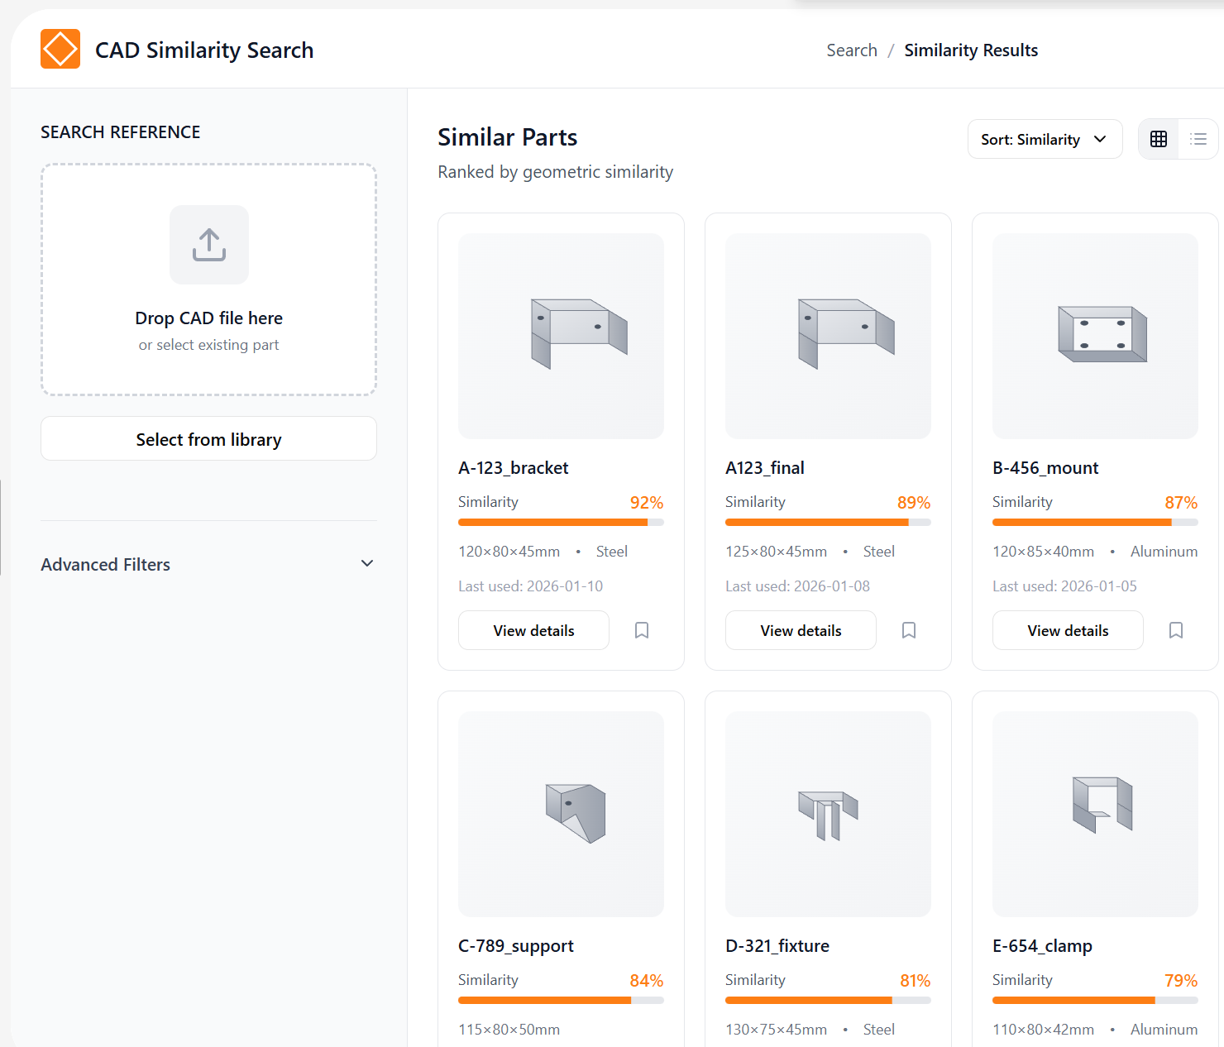View details for A-123_bracket

pyautogui.click(x=533, y=630)
